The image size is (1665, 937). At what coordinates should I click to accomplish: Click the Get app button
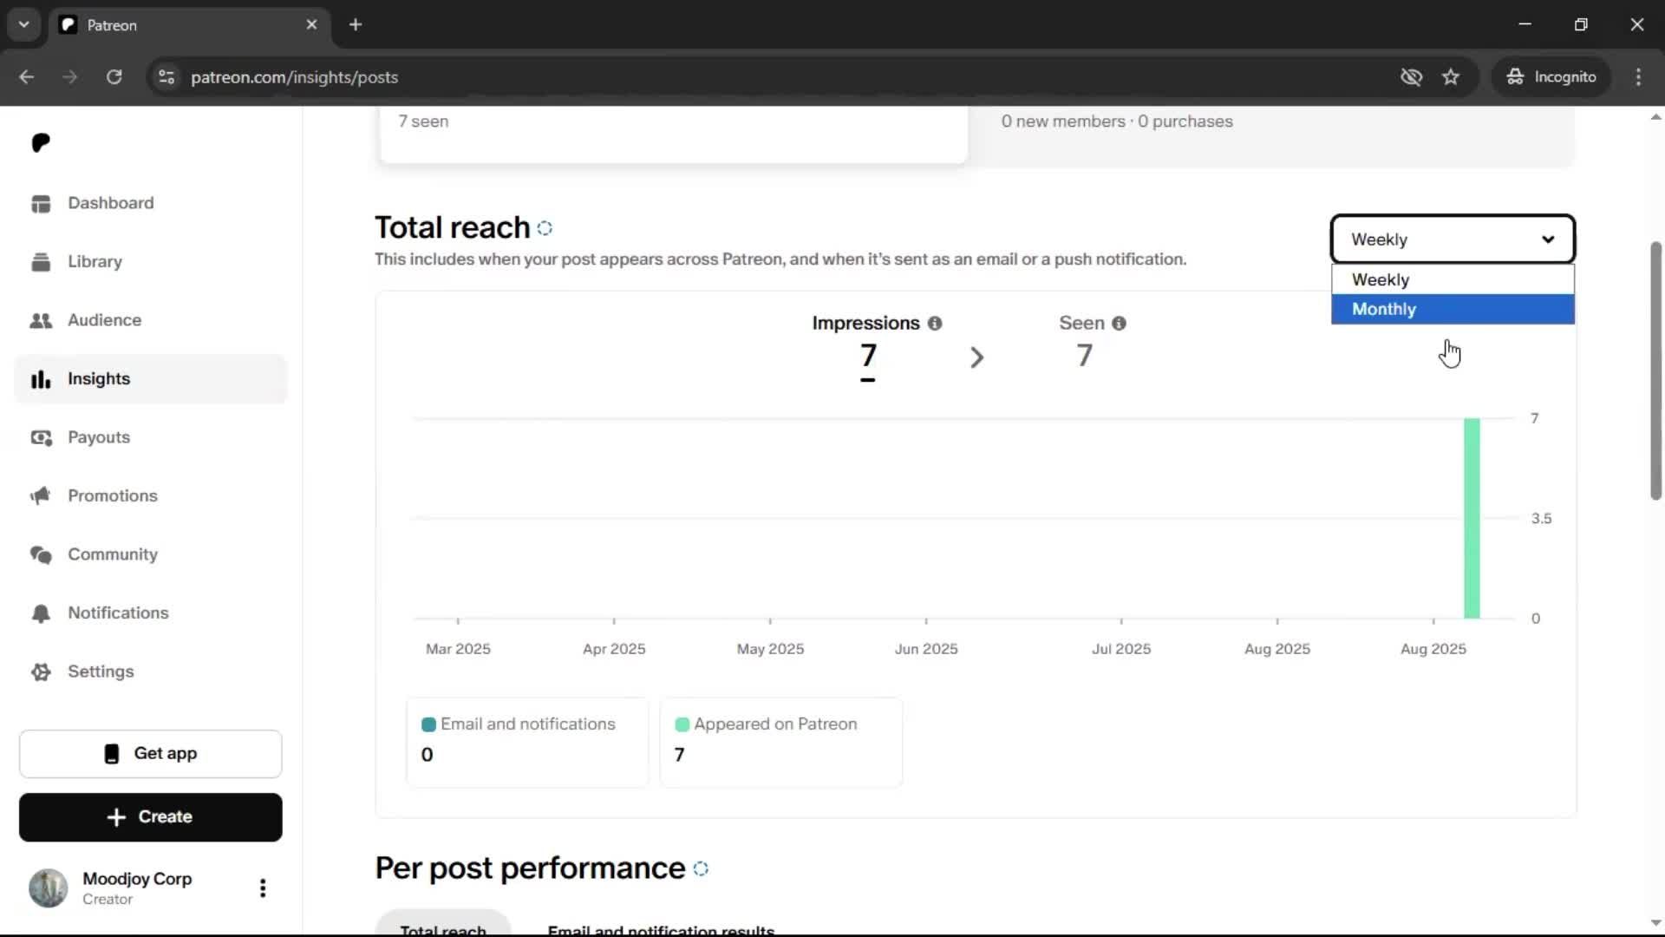[x=150, y=753]
